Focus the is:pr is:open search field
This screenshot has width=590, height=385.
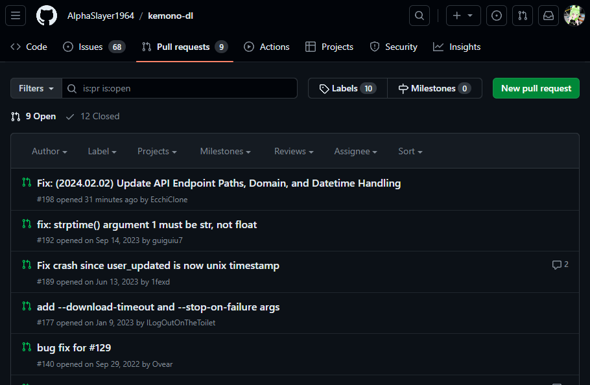(180, 88)
